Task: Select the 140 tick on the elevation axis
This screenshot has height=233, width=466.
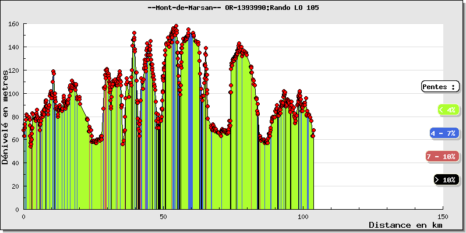Action: pyautogui.click(x=14, y=47)
